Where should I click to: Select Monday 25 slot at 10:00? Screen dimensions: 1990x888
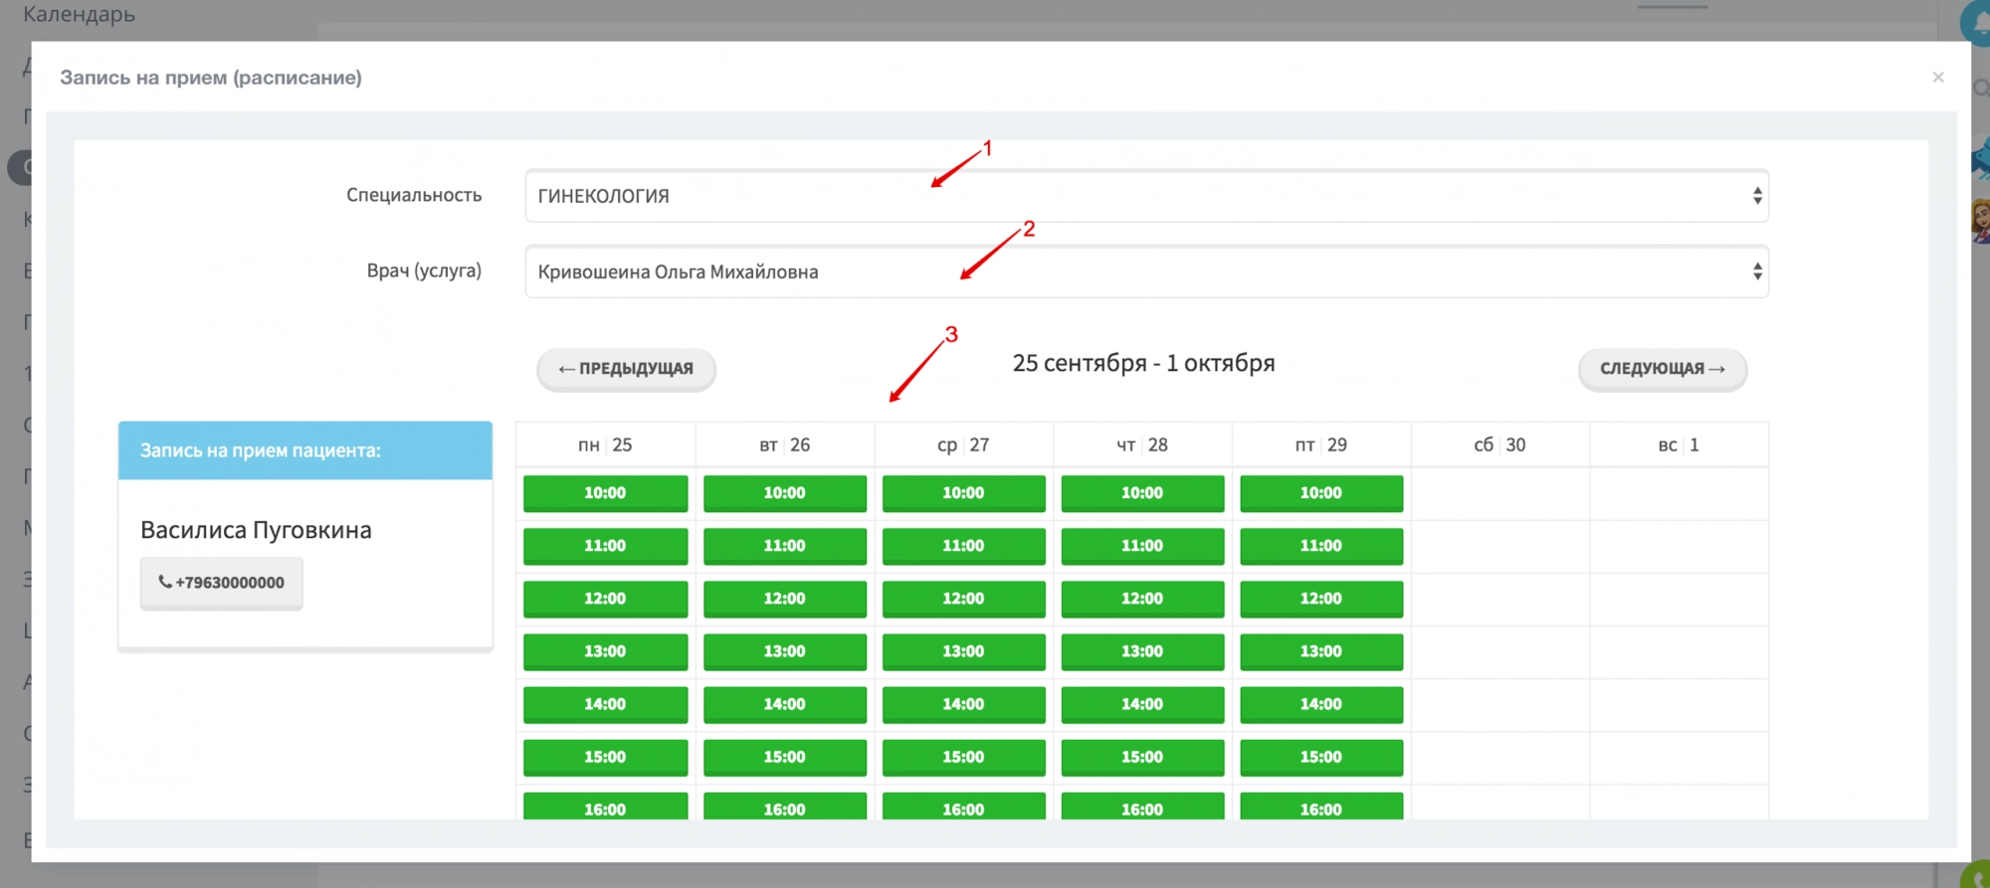pyautogui.click(x=605, y=493)
